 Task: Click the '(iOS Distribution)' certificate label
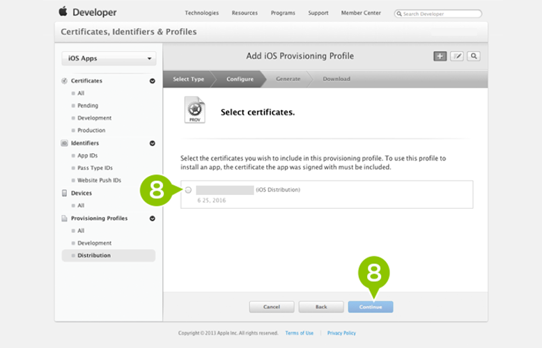click(278, 190)
